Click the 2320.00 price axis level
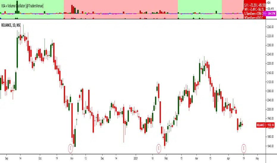The width and height of the screenshot is (277, 163). pyautogui.click(x=270, y=36)
